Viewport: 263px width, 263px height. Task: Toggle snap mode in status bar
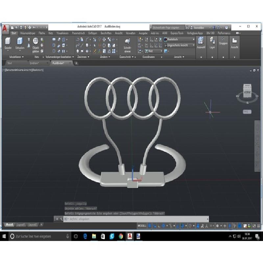coord(154,226)
